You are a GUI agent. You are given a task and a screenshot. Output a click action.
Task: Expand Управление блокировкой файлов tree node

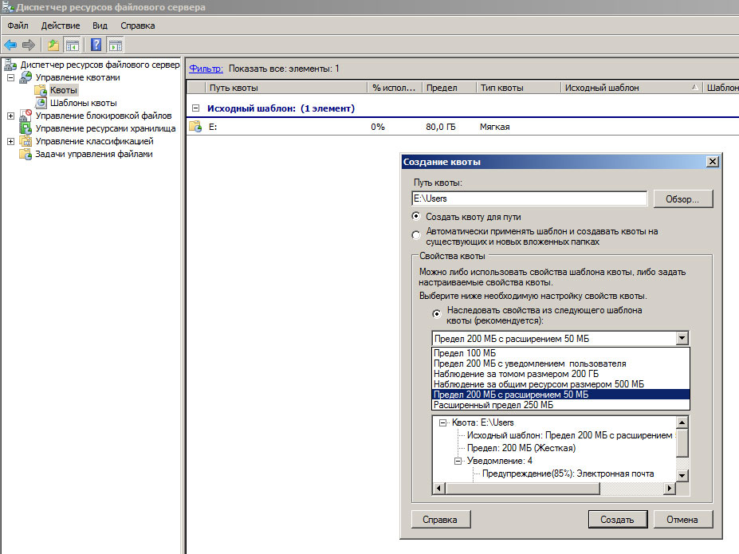point(10,116)
